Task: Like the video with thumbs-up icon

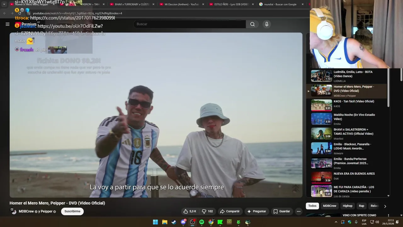Action: (190, 211)
